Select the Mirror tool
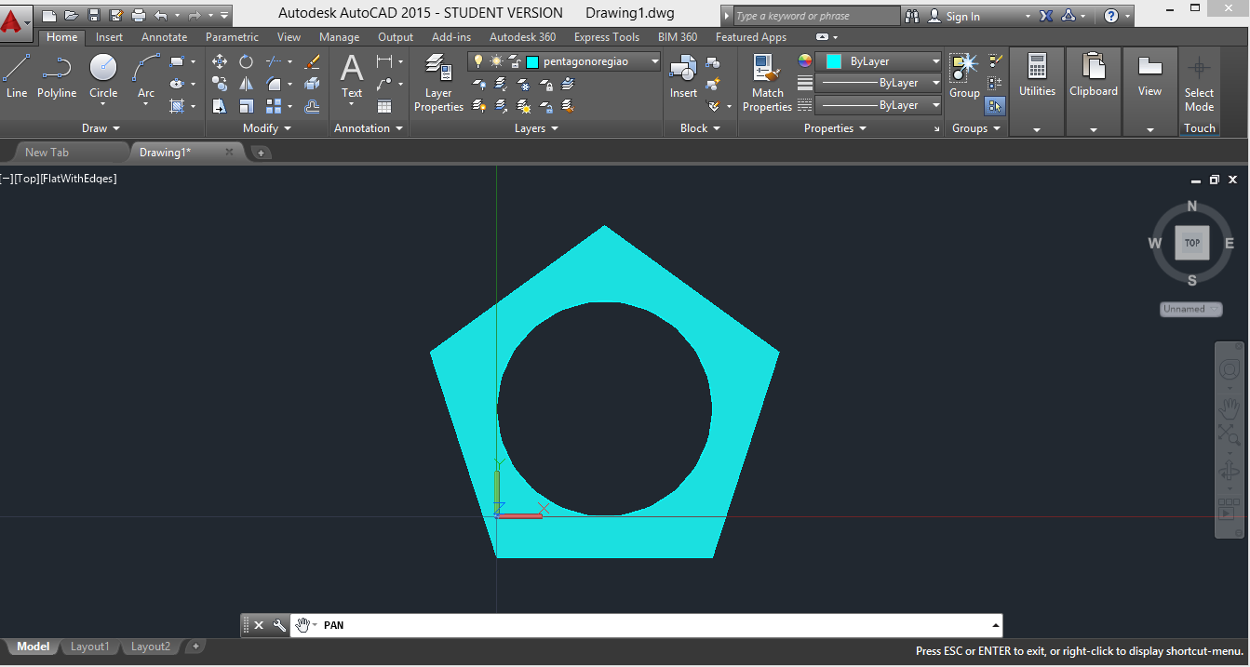 246,84
